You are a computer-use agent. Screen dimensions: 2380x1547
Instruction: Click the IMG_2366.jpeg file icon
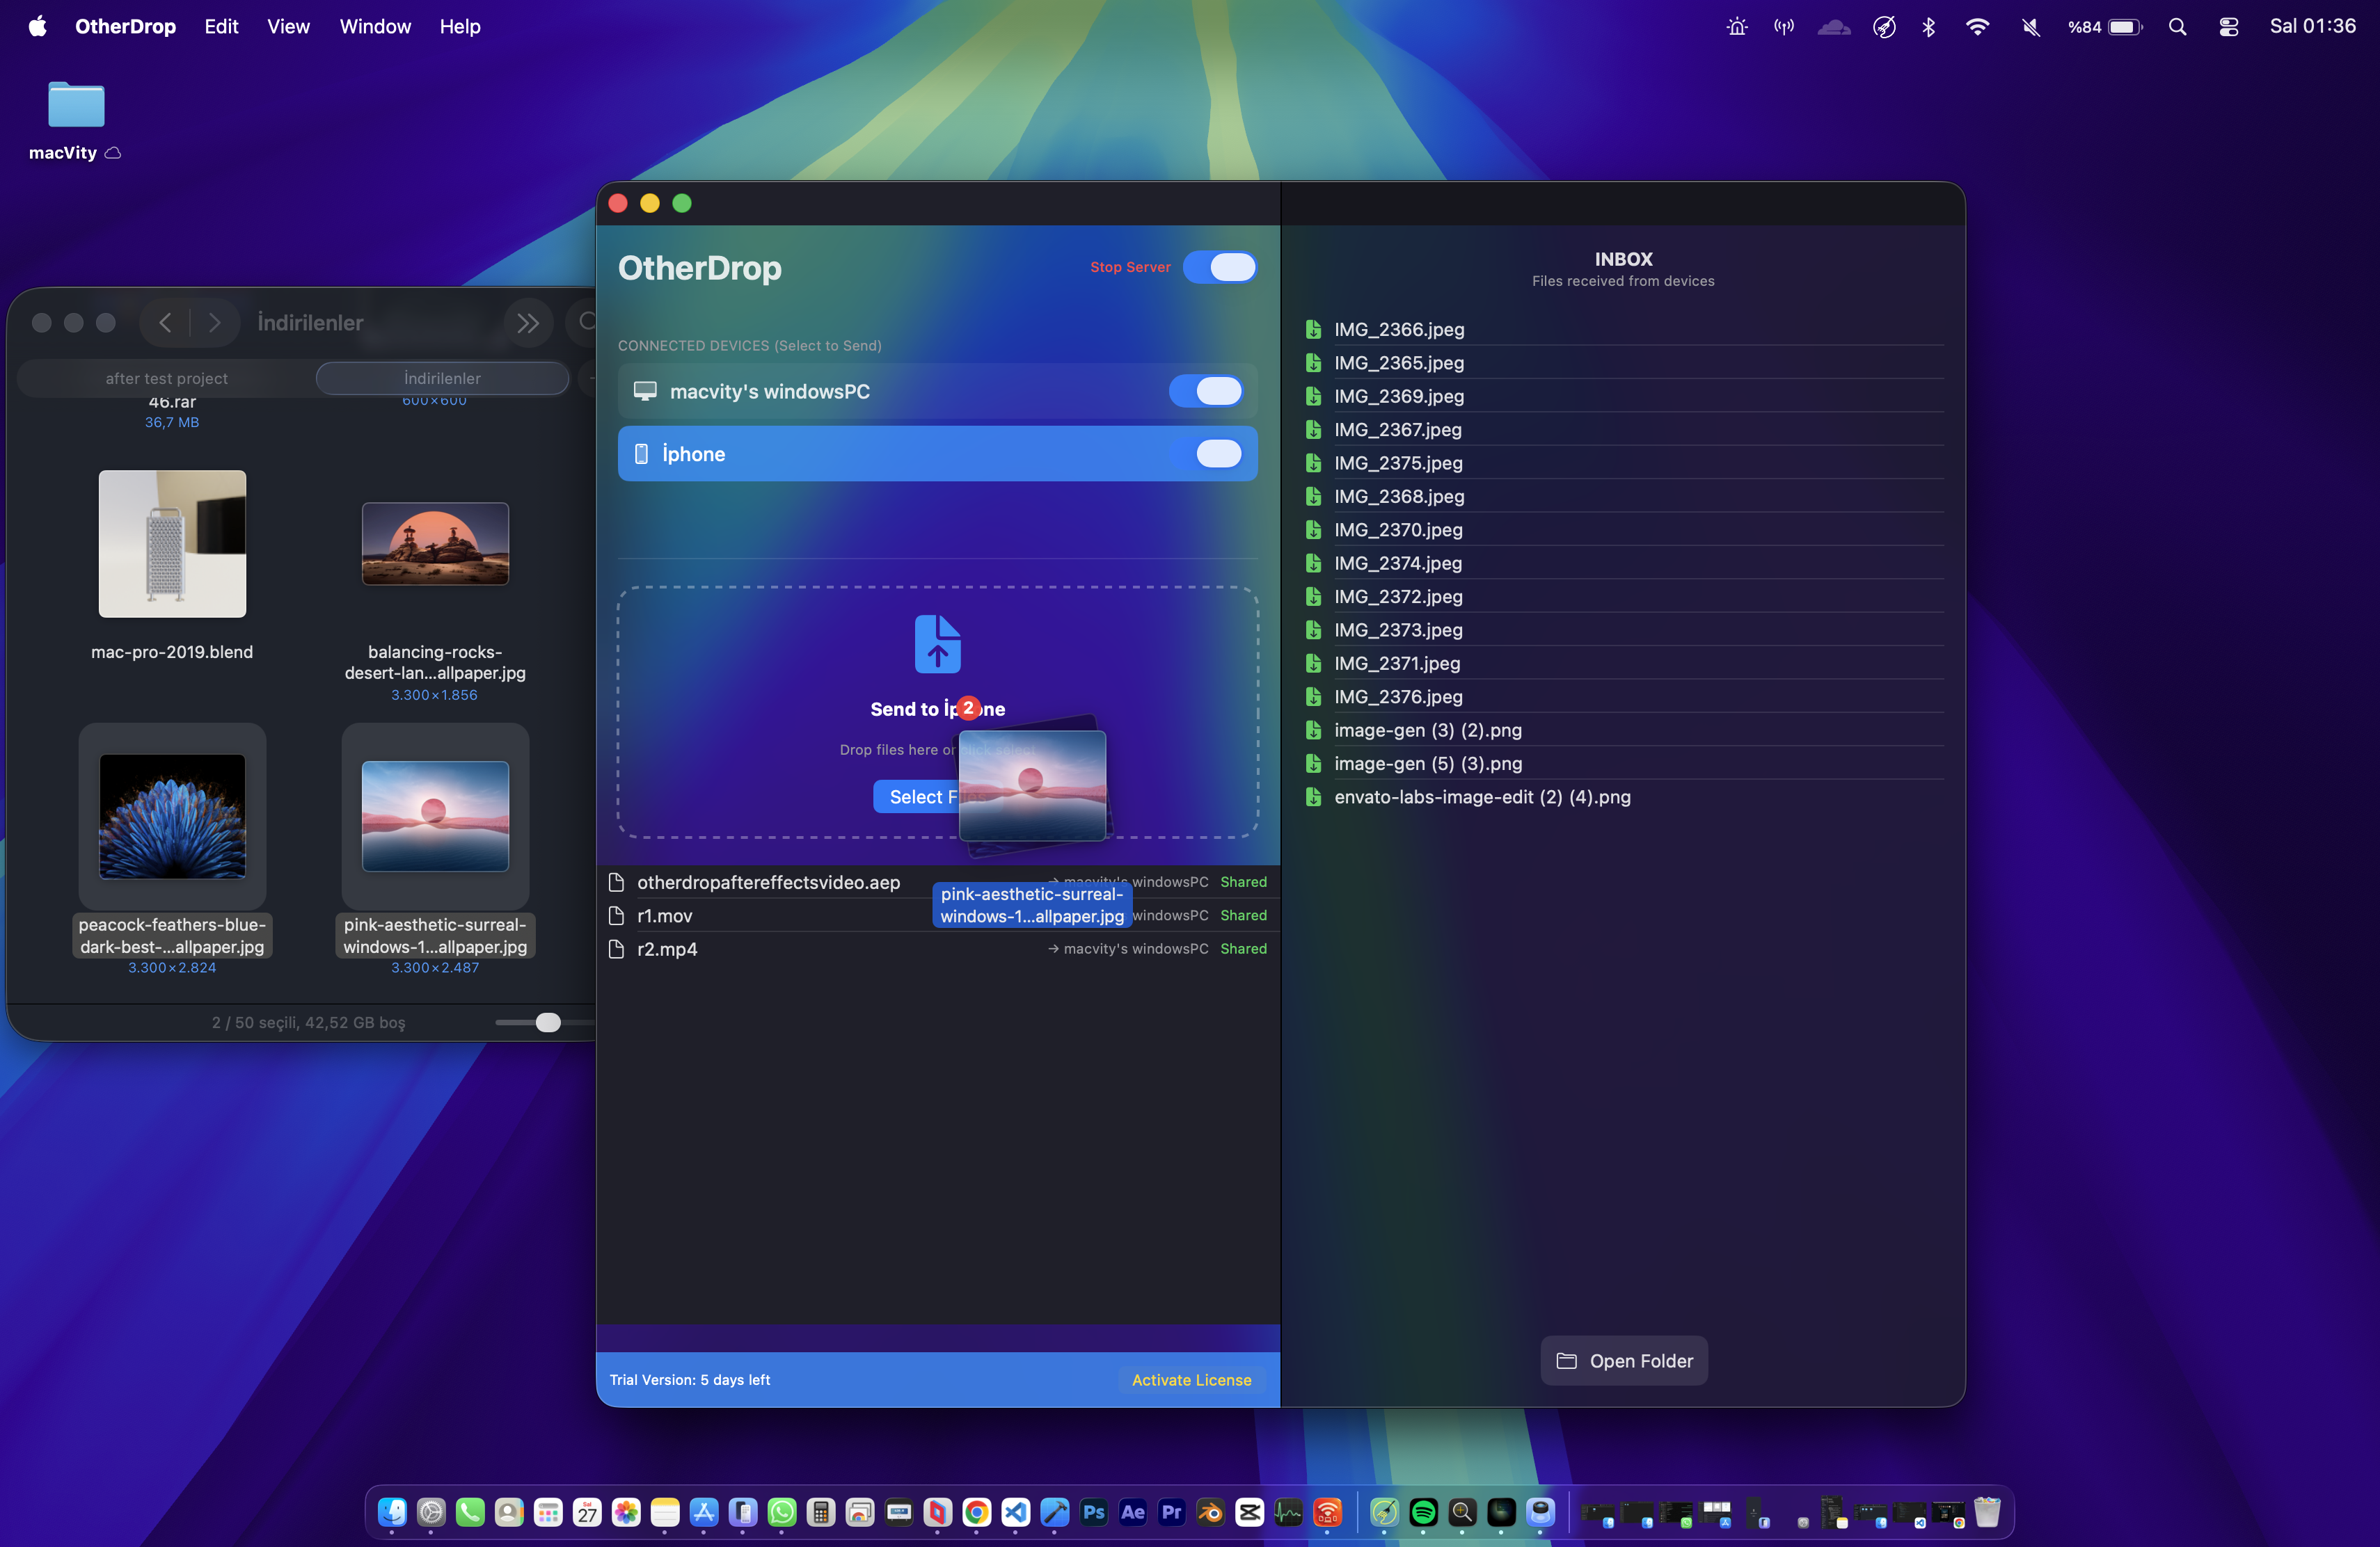pos(1314,329)
